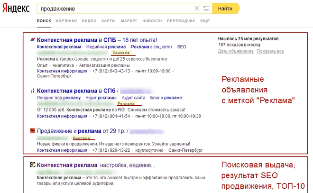
Task: Click the Реклама label of the third ad
Action: [x=82, y=138]
